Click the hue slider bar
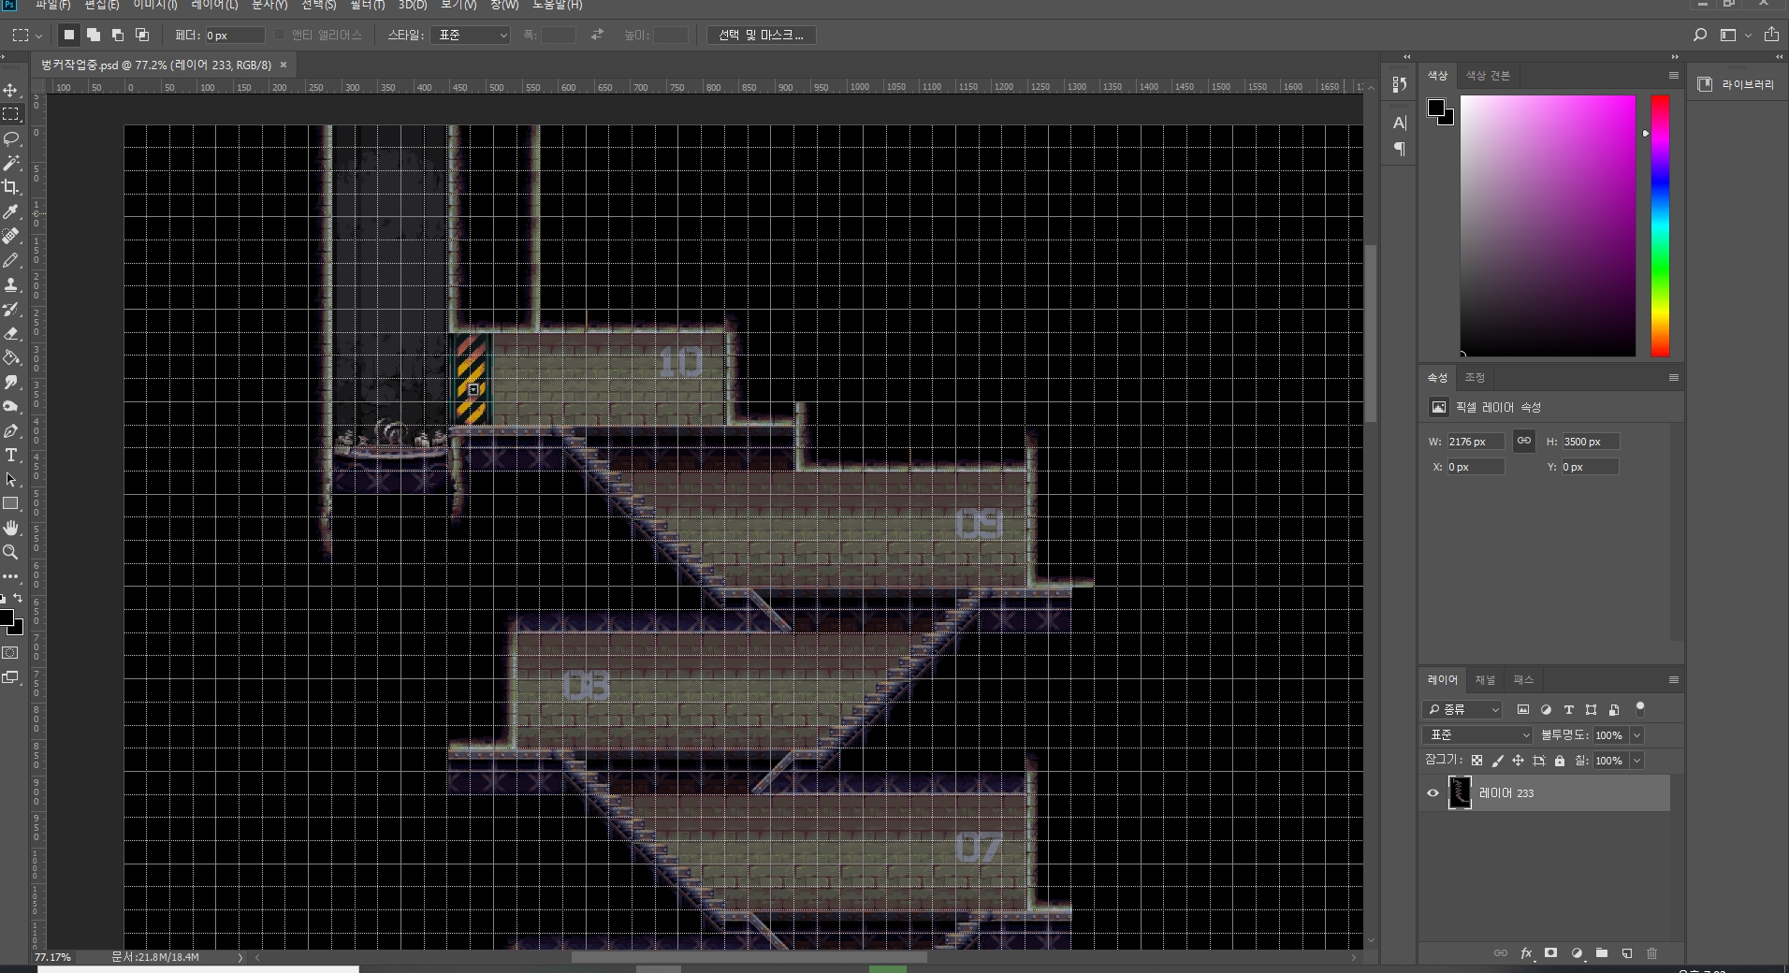1789x973 pixels. (x=1660, y=225)
